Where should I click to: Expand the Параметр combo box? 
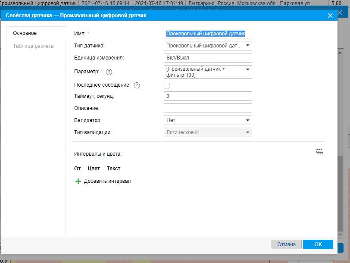208,72
